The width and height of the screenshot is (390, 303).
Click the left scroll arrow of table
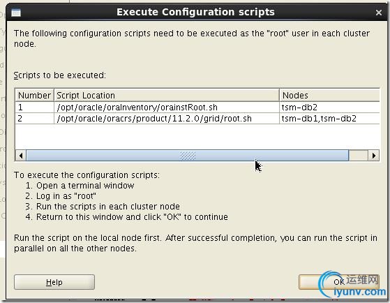[x=21, y=156]
